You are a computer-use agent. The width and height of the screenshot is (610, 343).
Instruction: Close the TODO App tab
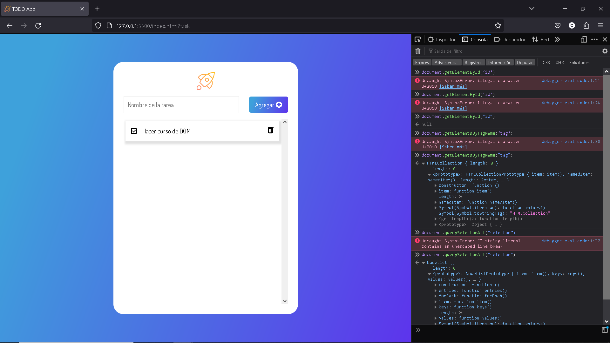[x=82, y=9]
